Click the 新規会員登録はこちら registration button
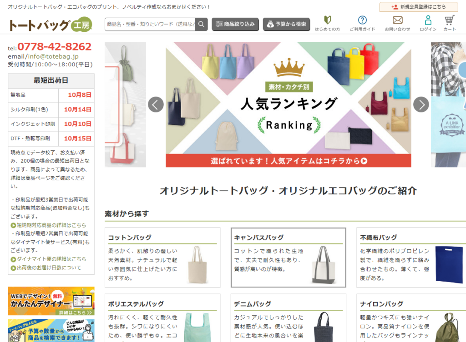Image resolution: width=466 pixels, height=342 pixels. (x=419, y=7)
